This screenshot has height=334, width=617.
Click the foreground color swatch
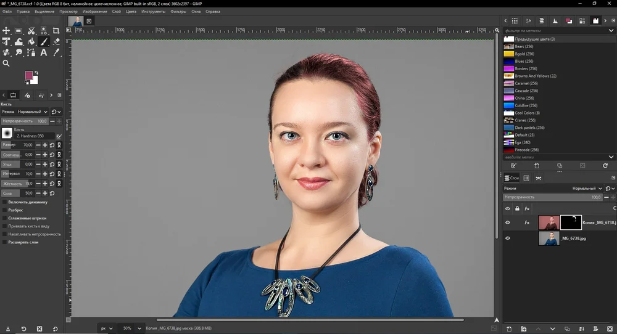[x=29, y=75]
